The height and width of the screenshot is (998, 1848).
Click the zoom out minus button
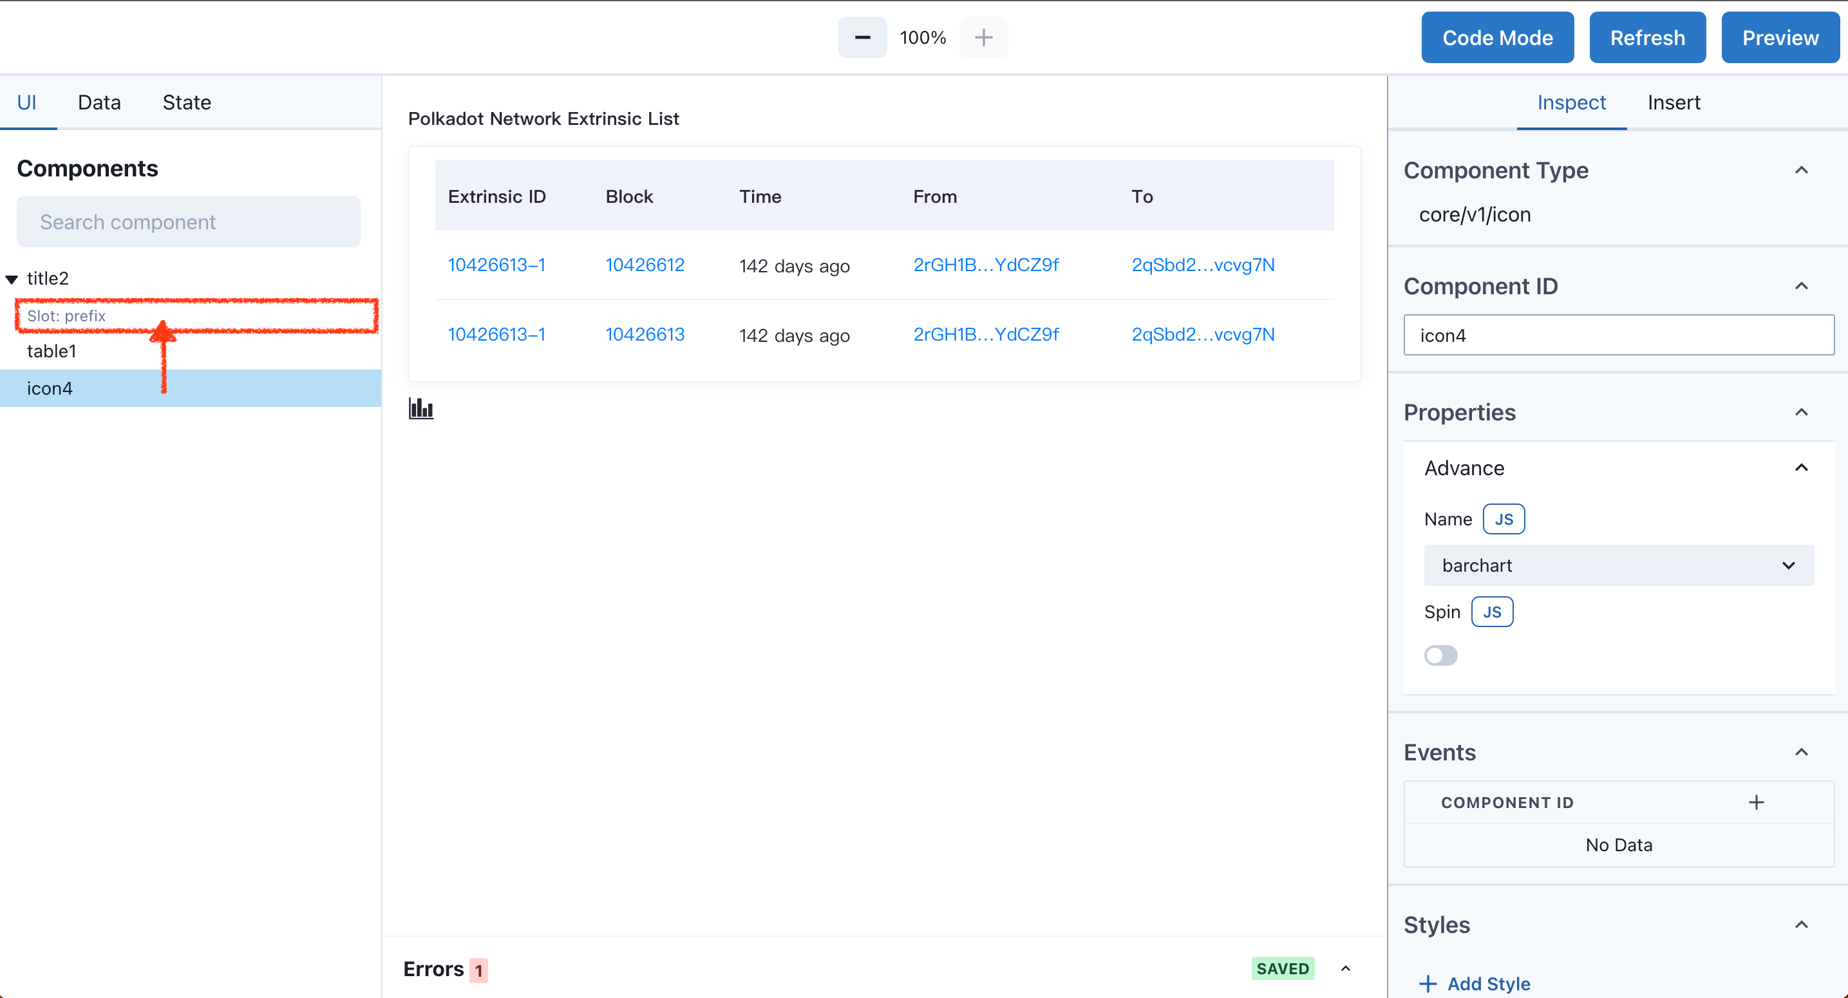[x=862, y=37]
